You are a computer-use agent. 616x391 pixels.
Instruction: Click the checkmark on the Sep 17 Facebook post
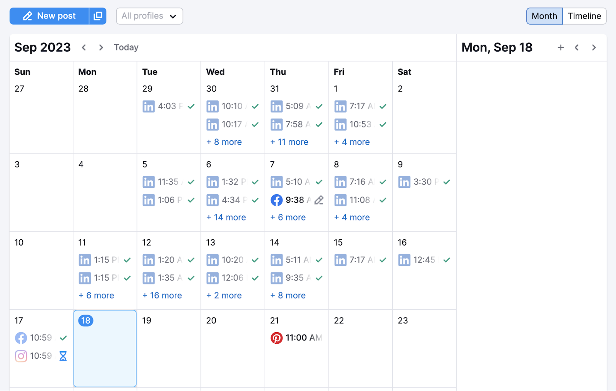[x=63, y=338]
